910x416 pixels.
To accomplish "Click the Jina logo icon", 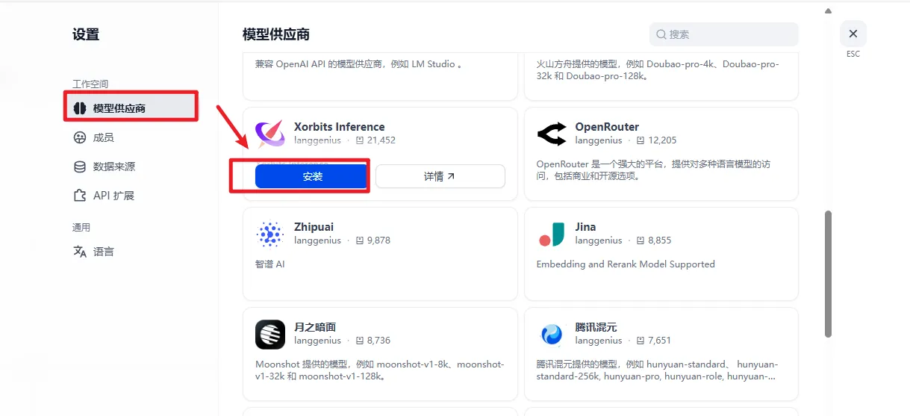I will coord(551,234).
